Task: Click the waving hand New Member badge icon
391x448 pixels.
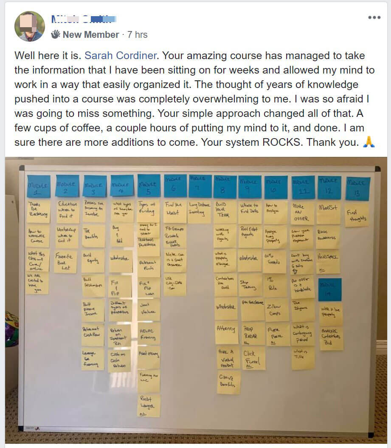Action: 56,34
